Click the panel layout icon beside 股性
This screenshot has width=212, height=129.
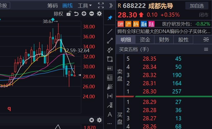pos(206,39)
